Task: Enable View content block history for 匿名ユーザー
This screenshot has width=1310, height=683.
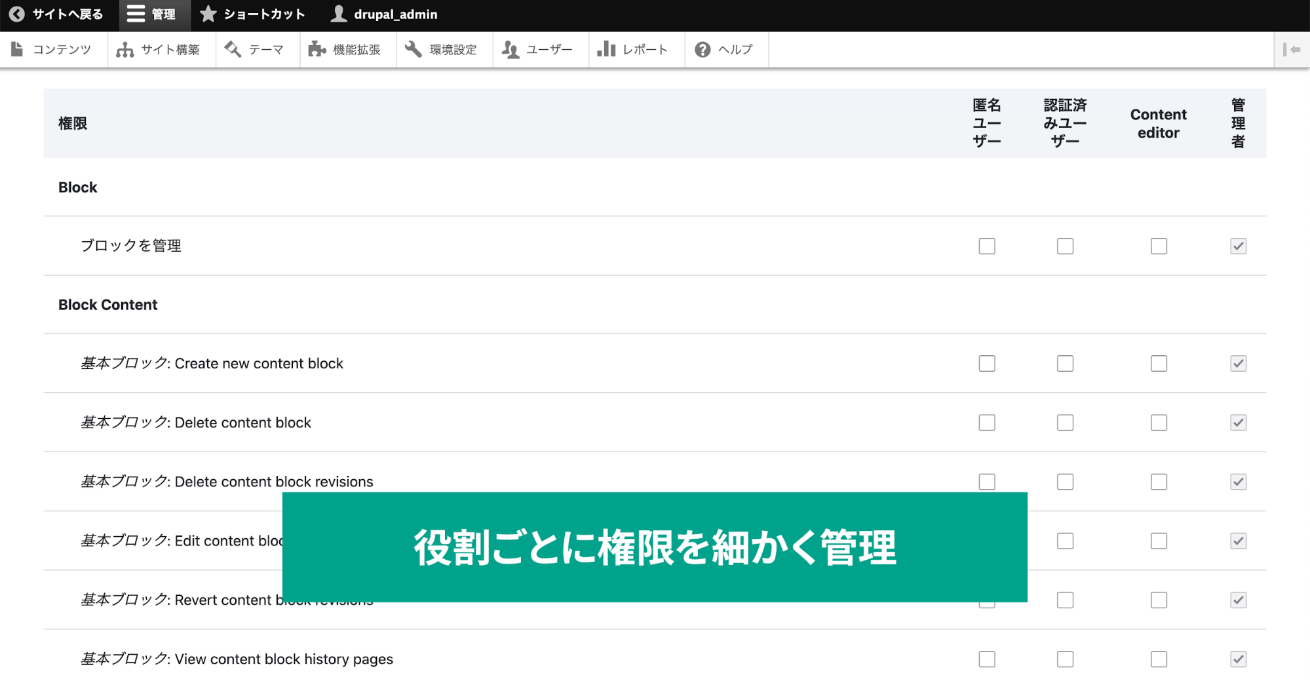Action: tap(987, 659)
